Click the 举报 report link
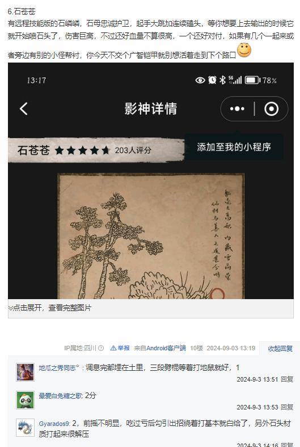 coord(124,348)
